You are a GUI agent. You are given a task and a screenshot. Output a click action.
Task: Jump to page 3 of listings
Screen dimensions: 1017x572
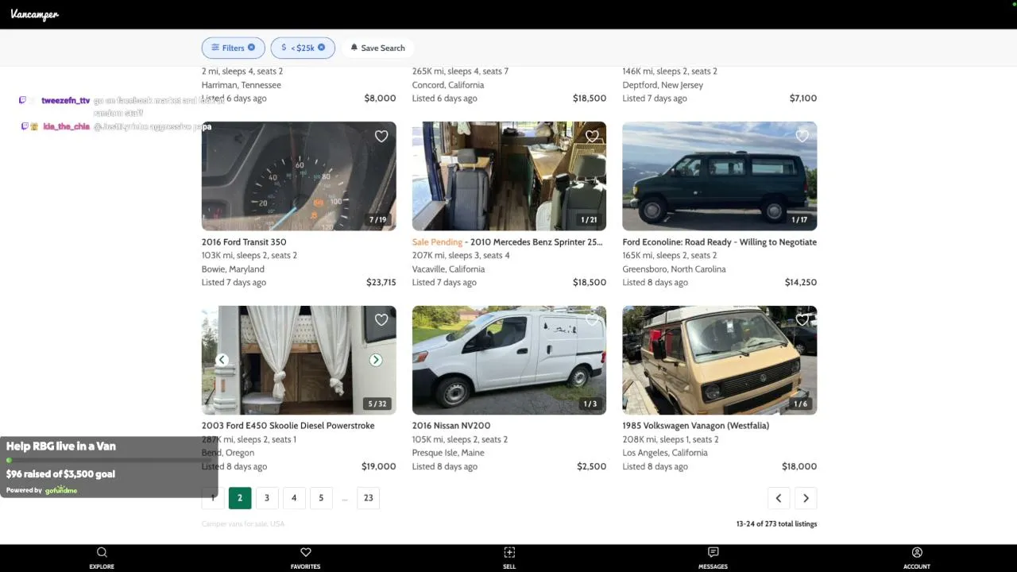click(267, 498)
